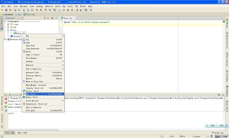Click the toolbar Copy icon
The image size is (229, 138).
(x=28, y=10)
